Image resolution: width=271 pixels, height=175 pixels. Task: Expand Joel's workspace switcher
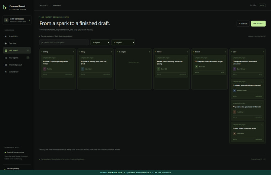click(17, 20)
